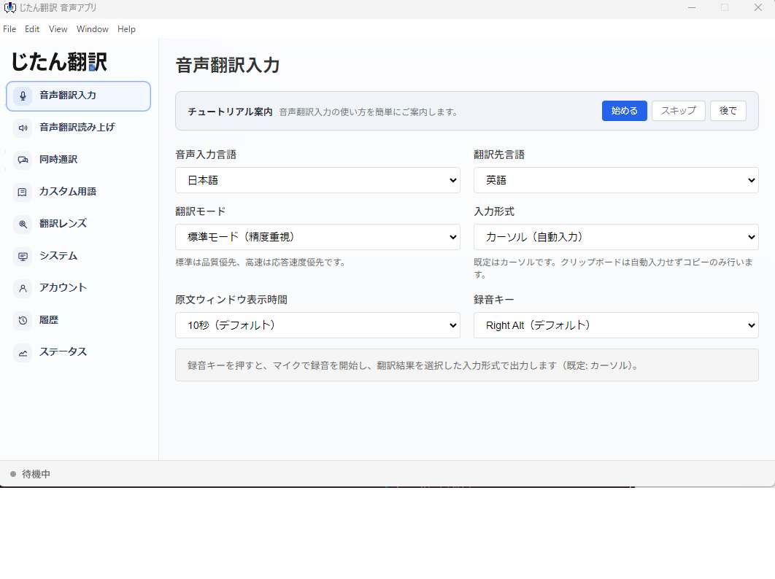The width and height of the screenshot is (775, 579).
Task: Open the View menu
Action: click(58, 29)
